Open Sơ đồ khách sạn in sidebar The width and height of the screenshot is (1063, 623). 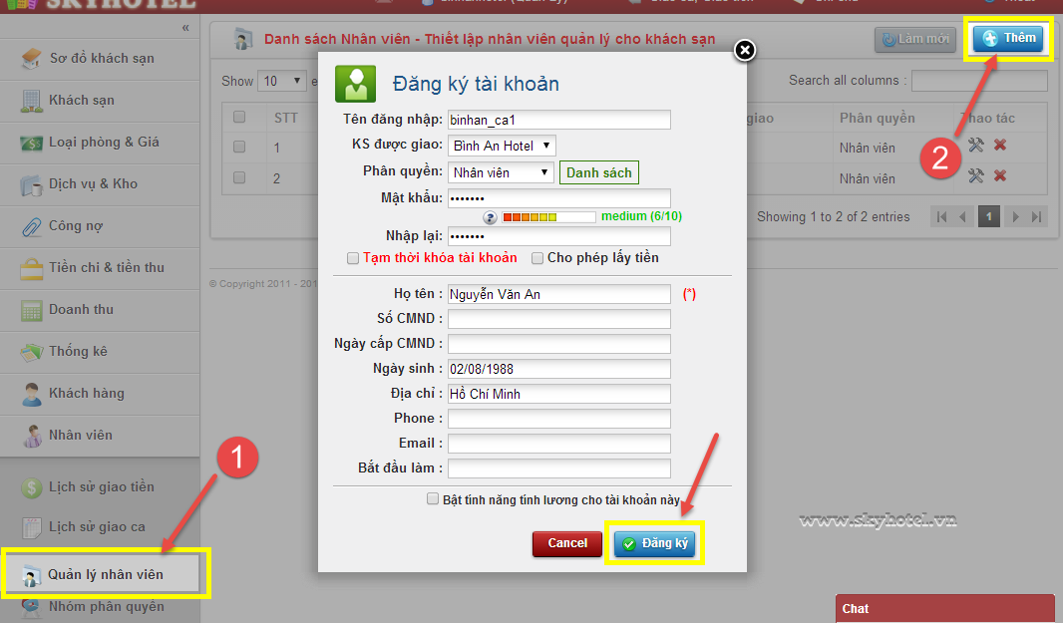pos(101,58)
